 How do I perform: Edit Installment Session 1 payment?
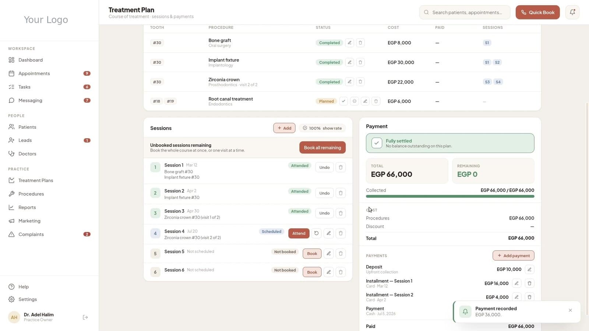pos(516,283)
